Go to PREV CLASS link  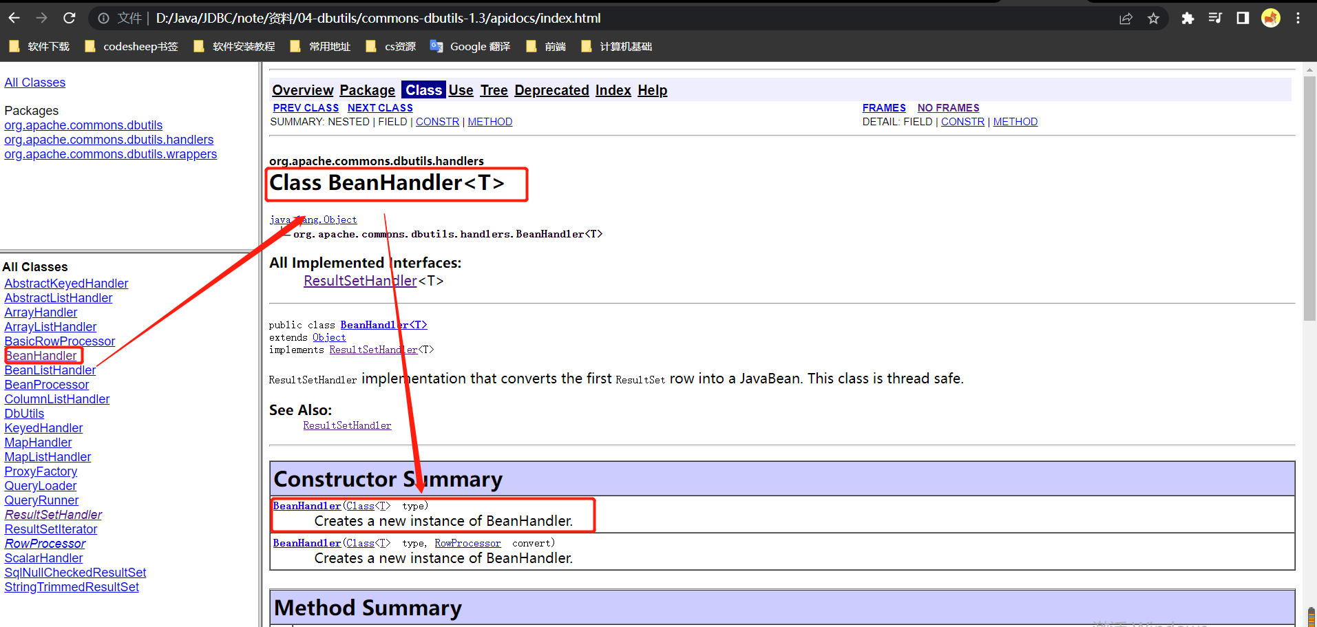306,108
